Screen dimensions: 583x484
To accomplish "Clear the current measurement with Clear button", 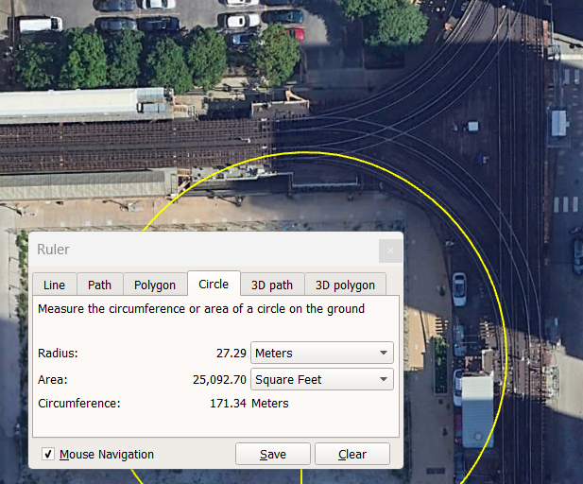I will 352,455.
